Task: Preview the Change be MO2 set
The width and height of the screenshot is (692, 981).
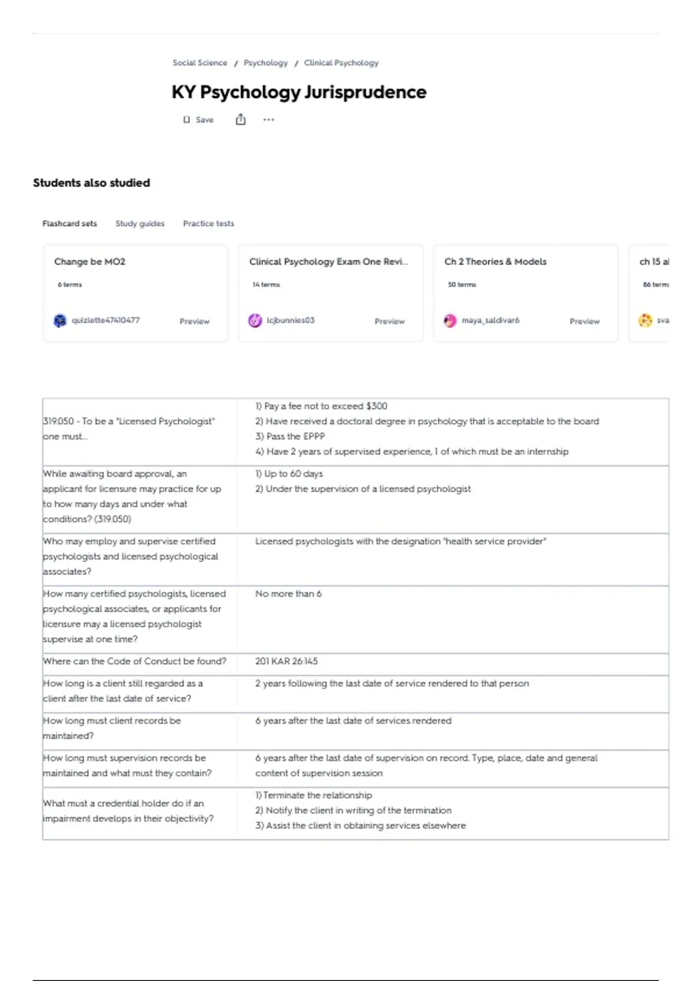Action: pyautogui.click(x=194, y=321)
